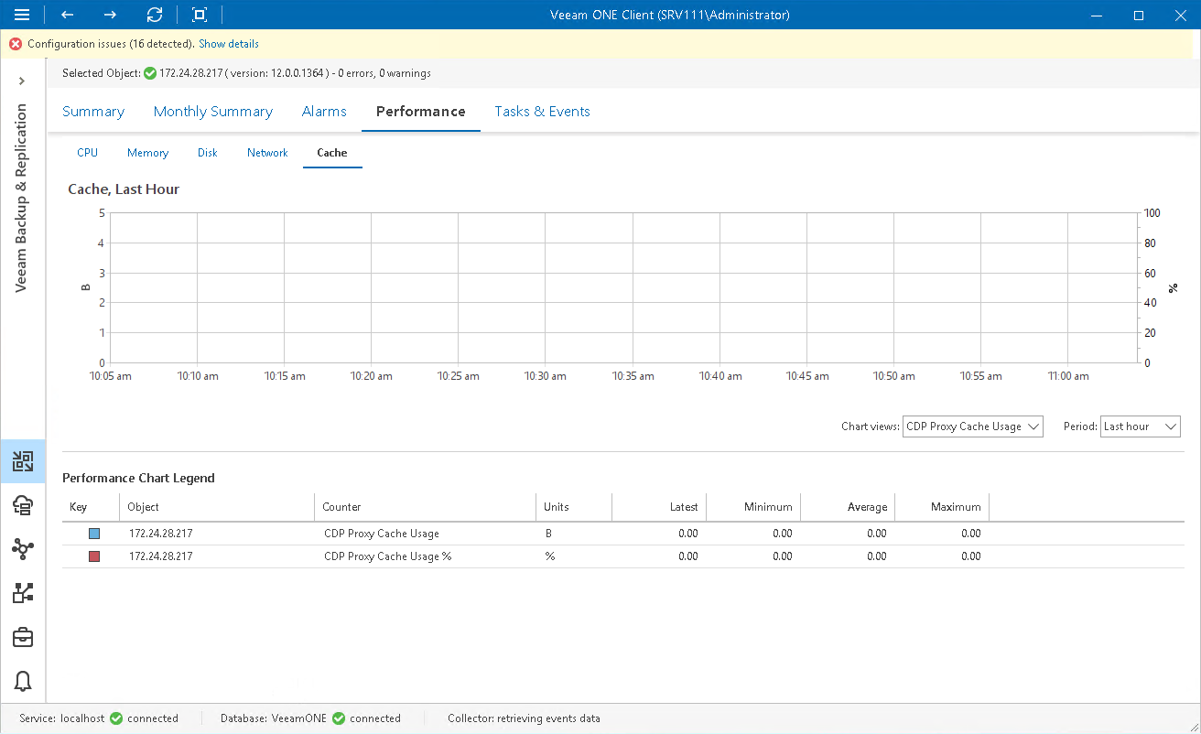Select the Cache performance sub-tab
This screenshot has width=1201, height=734.
332,153
